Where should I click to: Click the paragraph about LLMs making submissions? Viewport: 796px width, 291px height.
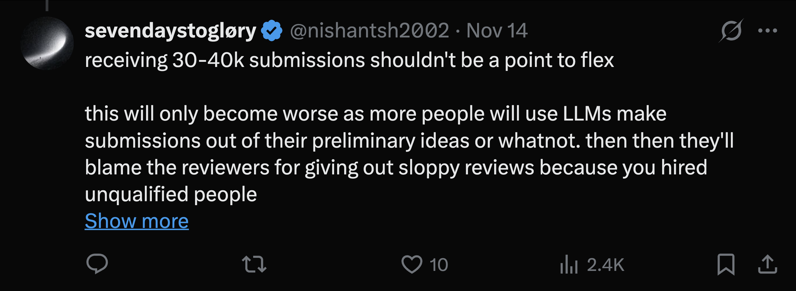(402, 141)
